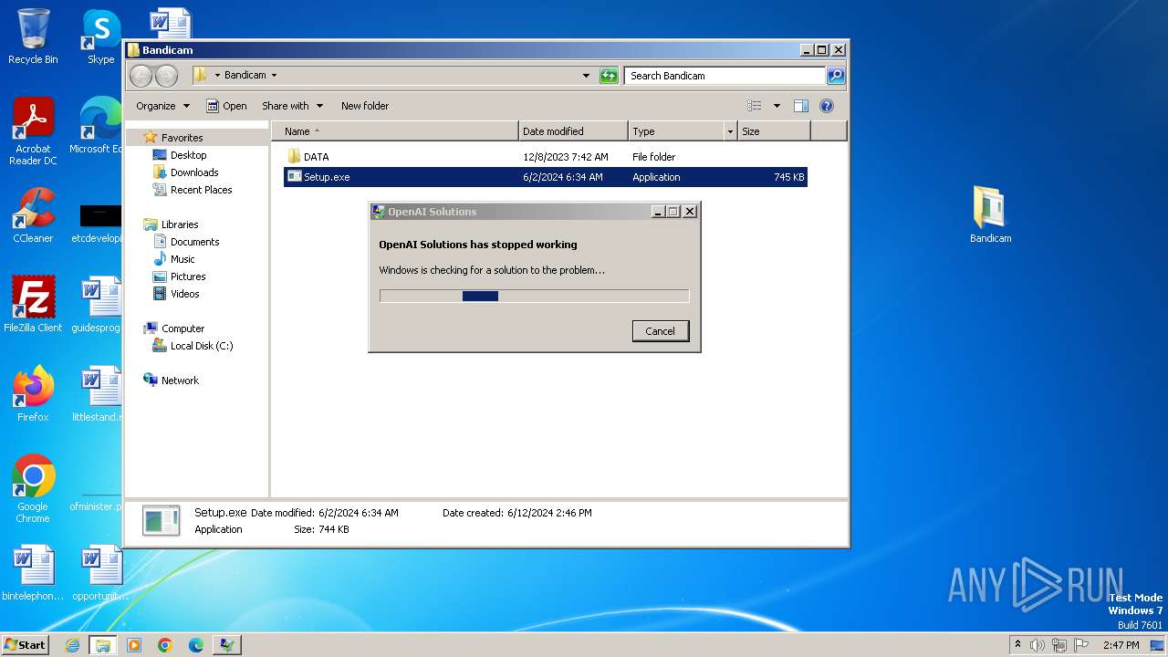
Task: Show hidden system tray icons
Action: click(1018, 645)
